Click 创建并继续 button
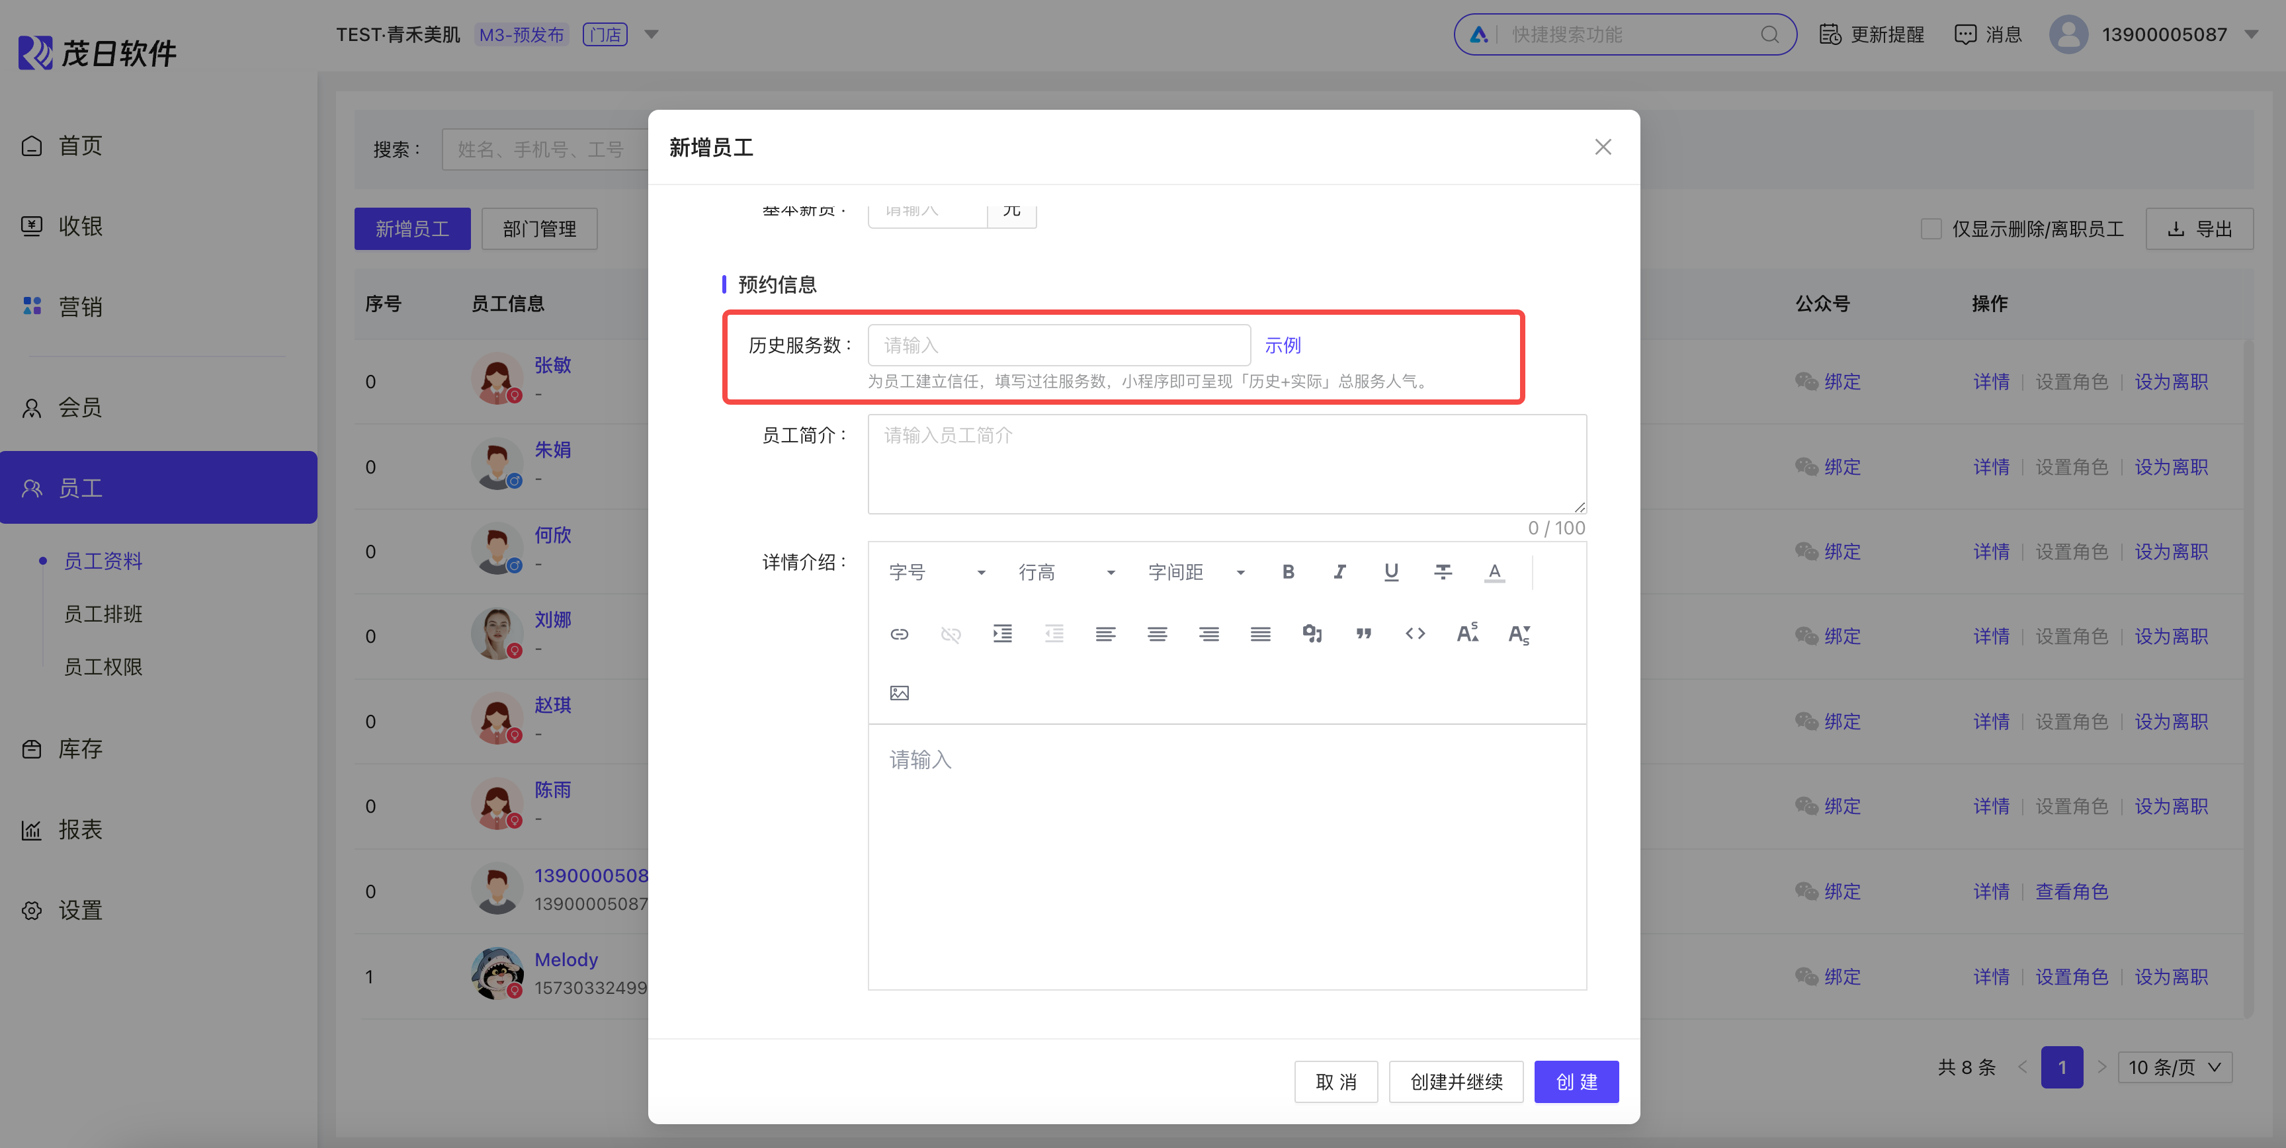The height and width of the screenshot is (1148, 2286). point(1455,1081)
